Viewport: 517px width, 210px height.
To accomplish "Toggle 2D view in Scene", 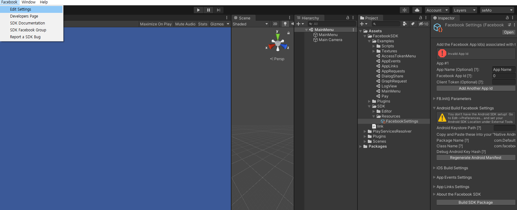I will 275,24.
